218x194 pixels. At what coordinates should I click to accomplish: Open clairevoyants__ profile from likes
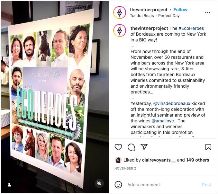click(159, 160)
